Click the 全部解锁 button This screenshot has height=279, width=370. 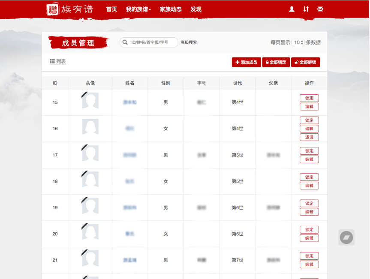click(x=306, y=62)
